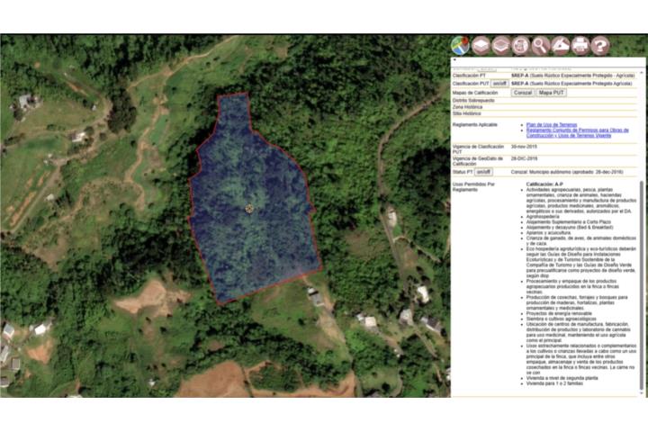Open Reglamento Conjunto de Permisos link
This screenshot has width=648, height=432.
(577, 132)
